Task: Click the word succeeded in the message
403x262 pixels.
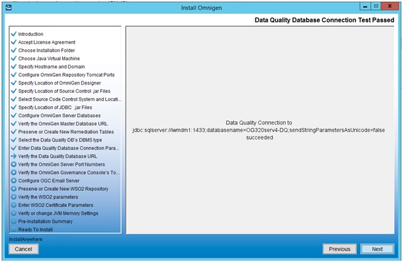Action: click(260, 138)
